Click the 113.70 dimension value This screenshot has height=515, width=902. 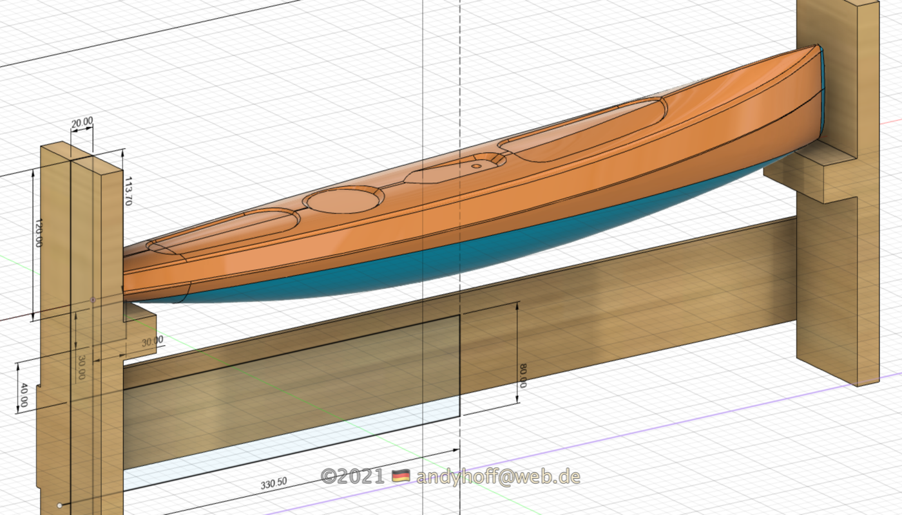pyautogui.click(x=128, y=191)
